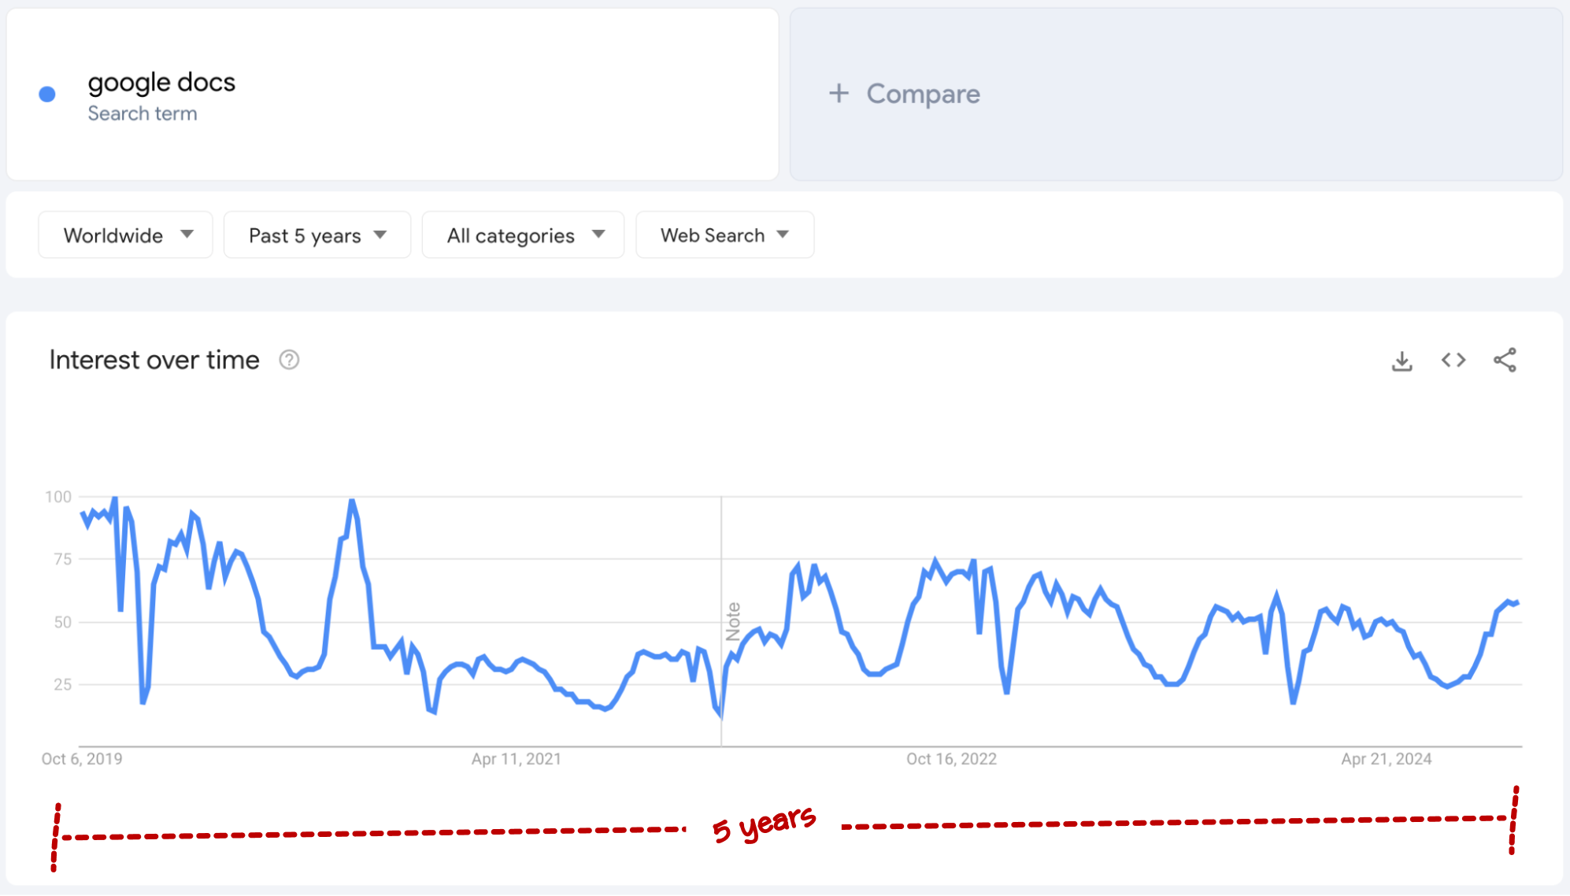The height and width of the screenshot is (896, 1570).
Task: Open the Worldwide region dropdown
Action: click(x=126, y=235)
